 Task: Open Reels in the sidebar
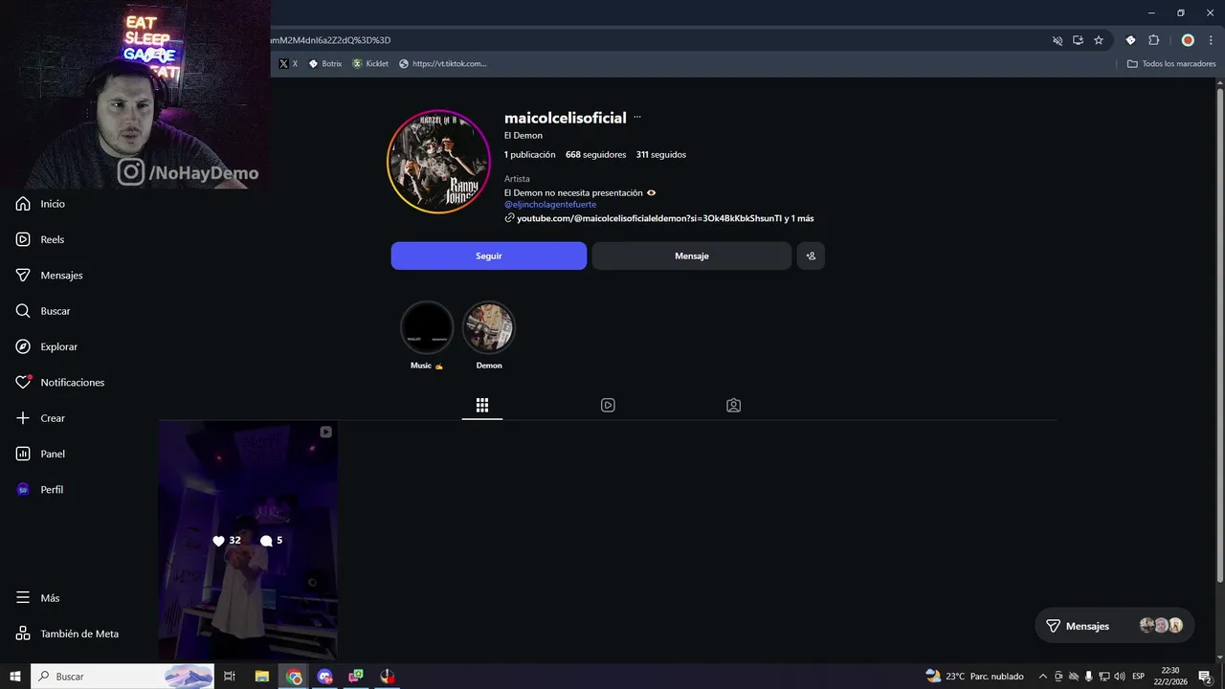[40, 239]
